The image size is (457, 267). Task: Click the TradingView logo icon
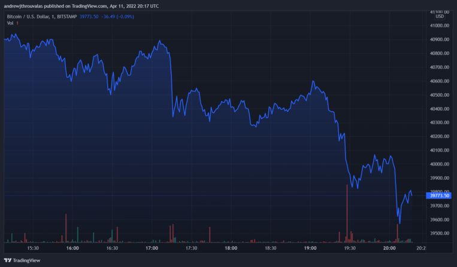[7, 260]
